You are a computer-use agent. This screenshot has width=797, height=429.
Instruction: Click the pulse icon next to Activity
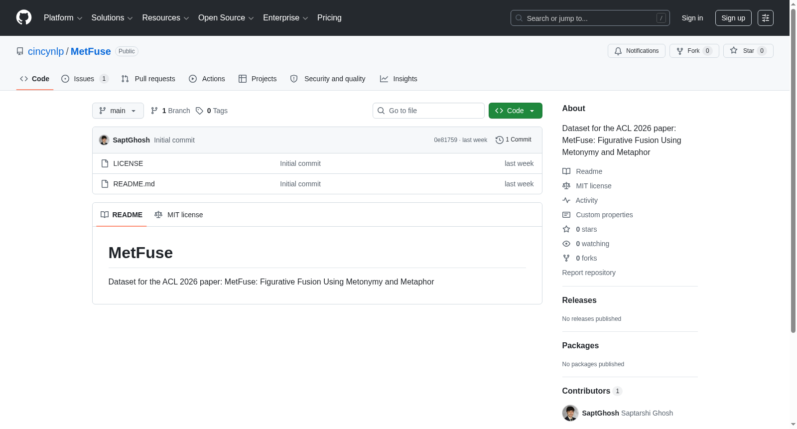point(566,200)
